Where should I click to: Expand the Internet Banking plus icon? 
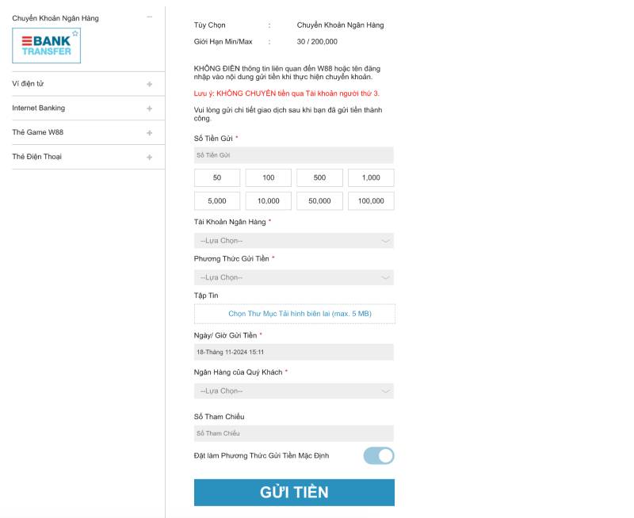(150, 109)
